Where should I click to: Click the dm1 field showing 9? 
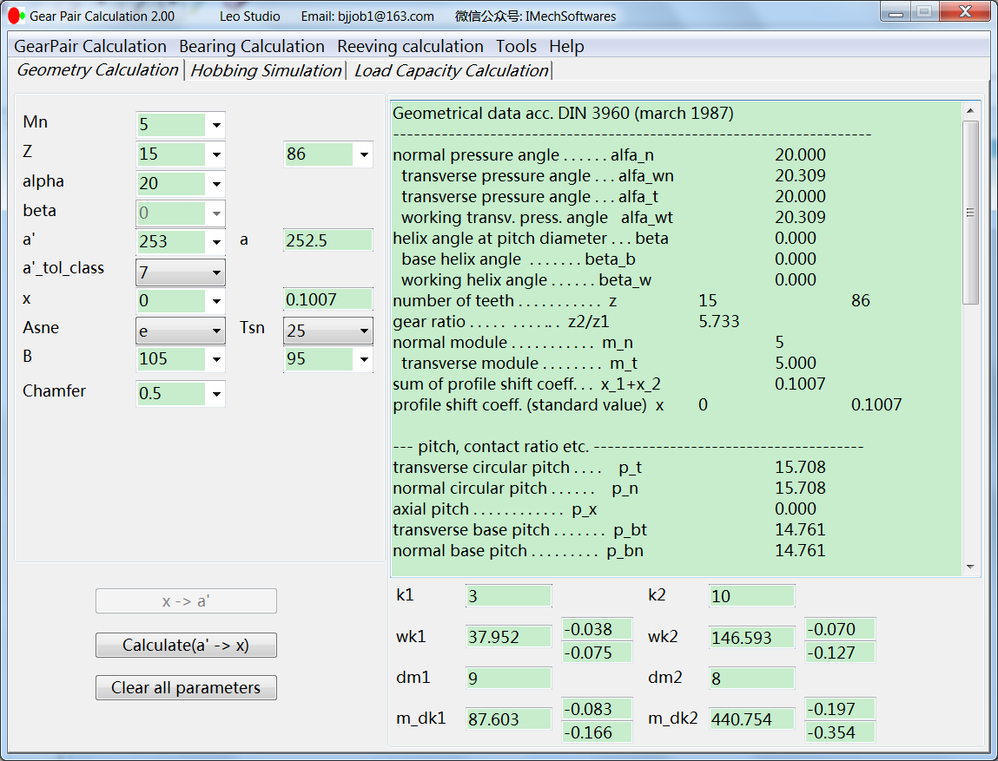click(508, 679)
